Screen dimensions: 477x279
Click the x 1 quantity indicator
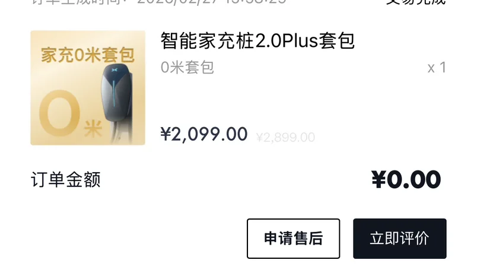click(x=437, y=68)
